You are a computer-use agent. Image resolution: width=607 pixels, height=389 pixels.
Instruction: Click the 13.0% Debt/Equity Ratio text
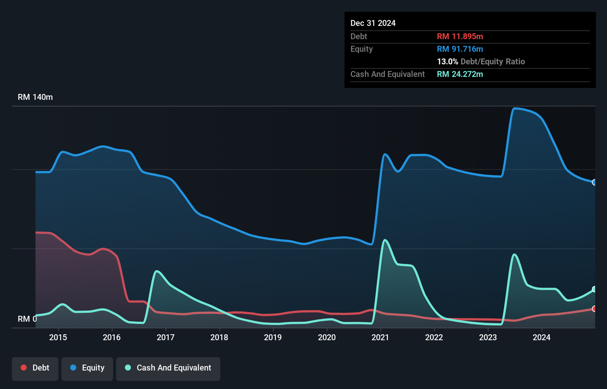[481, 61]
